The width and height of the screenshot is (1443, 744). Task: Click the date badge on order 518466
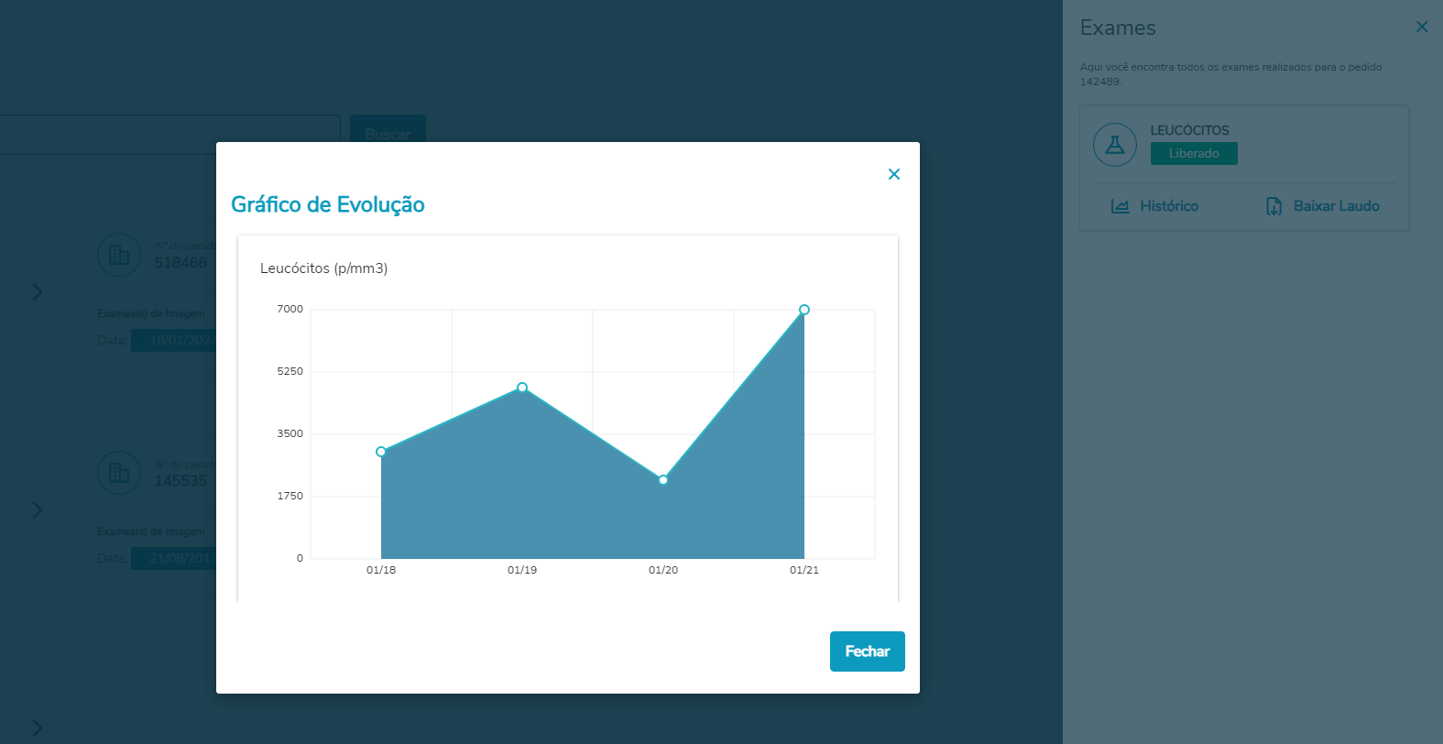174,340
